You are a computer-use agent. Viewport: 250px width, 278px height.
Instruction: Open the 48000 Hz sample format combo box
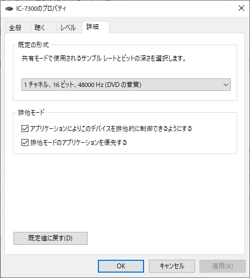[x=126, y=84]
